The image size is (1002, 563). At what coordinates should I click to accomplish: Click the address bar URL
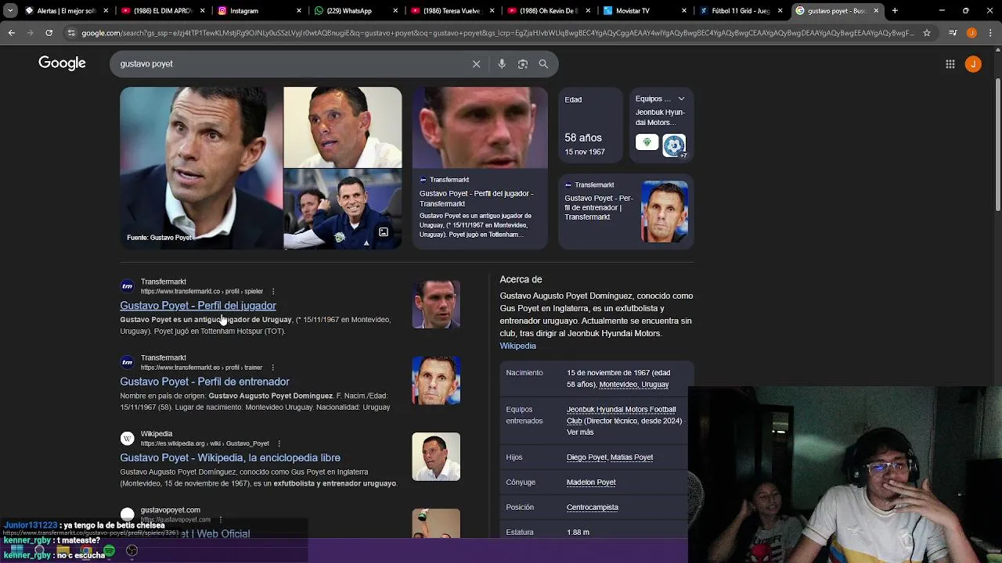click(x=497, y=33)
